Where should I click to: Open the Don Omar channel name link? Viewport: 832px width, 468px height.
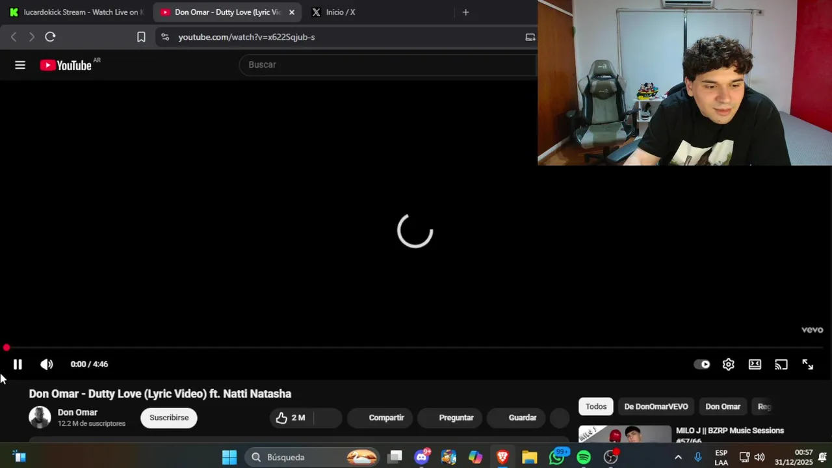point(77,412)
